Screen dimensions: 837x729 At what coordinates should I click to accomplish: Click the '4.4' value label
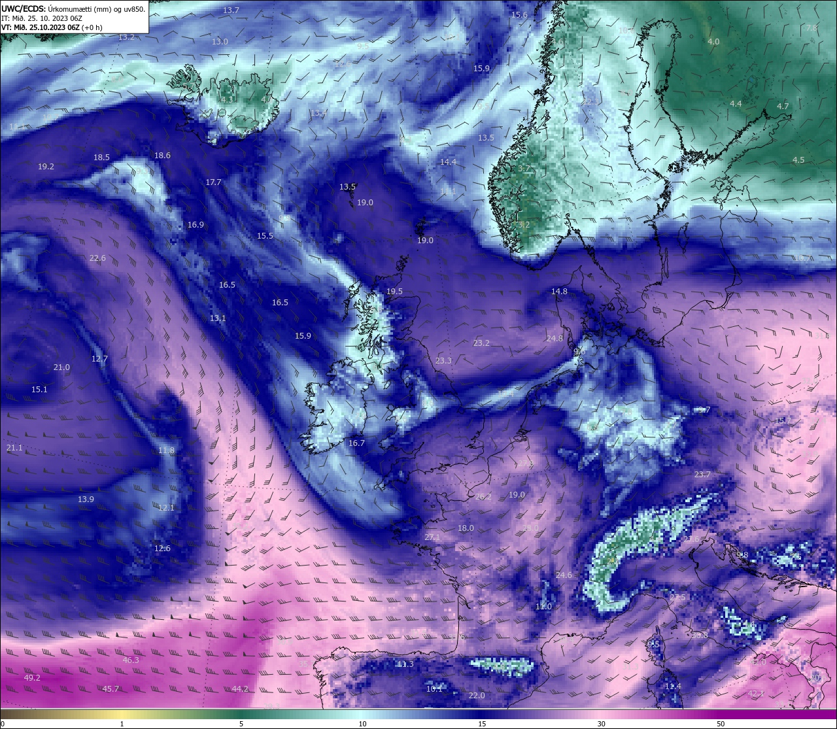point(736,104)
